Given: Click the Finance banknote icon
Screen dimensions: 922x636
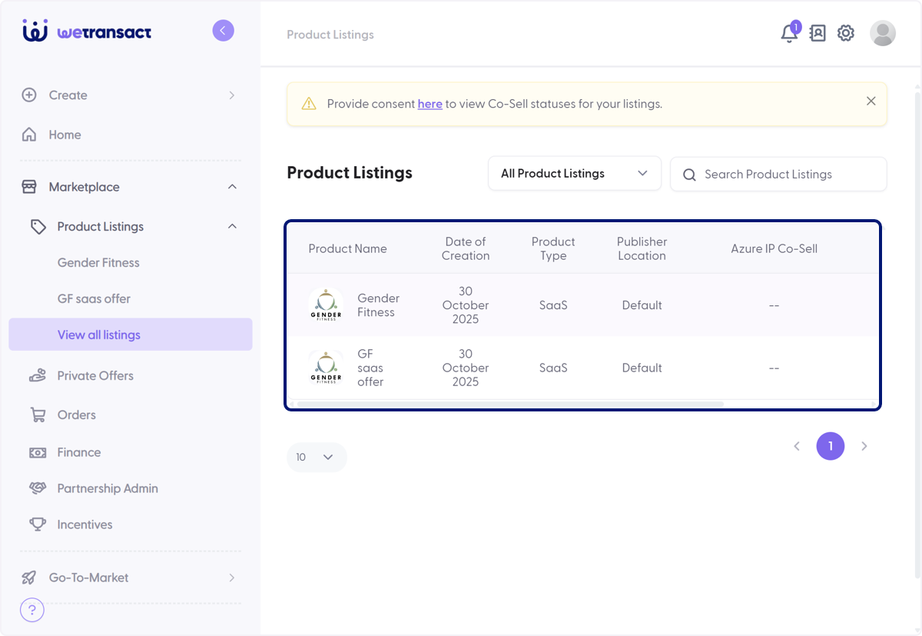Looking at the screenshot, I should 38,453.
